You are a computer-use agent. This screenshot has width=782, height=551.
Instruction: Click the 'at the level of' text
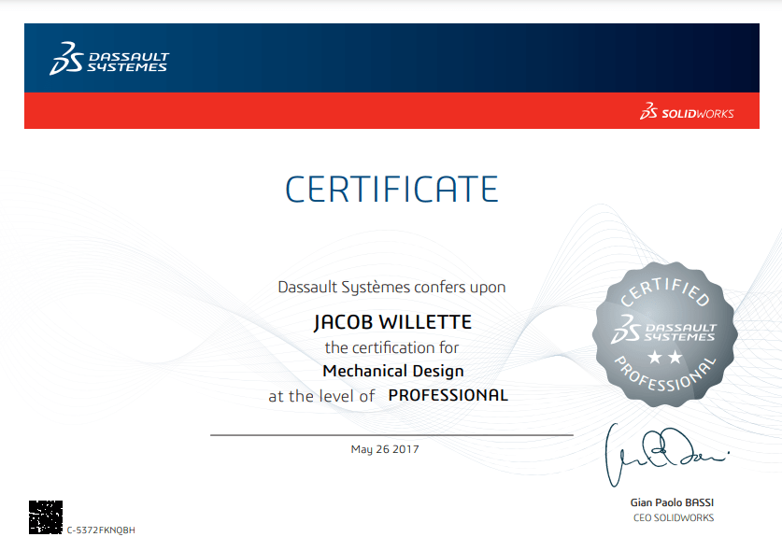(x=321, y=396)
